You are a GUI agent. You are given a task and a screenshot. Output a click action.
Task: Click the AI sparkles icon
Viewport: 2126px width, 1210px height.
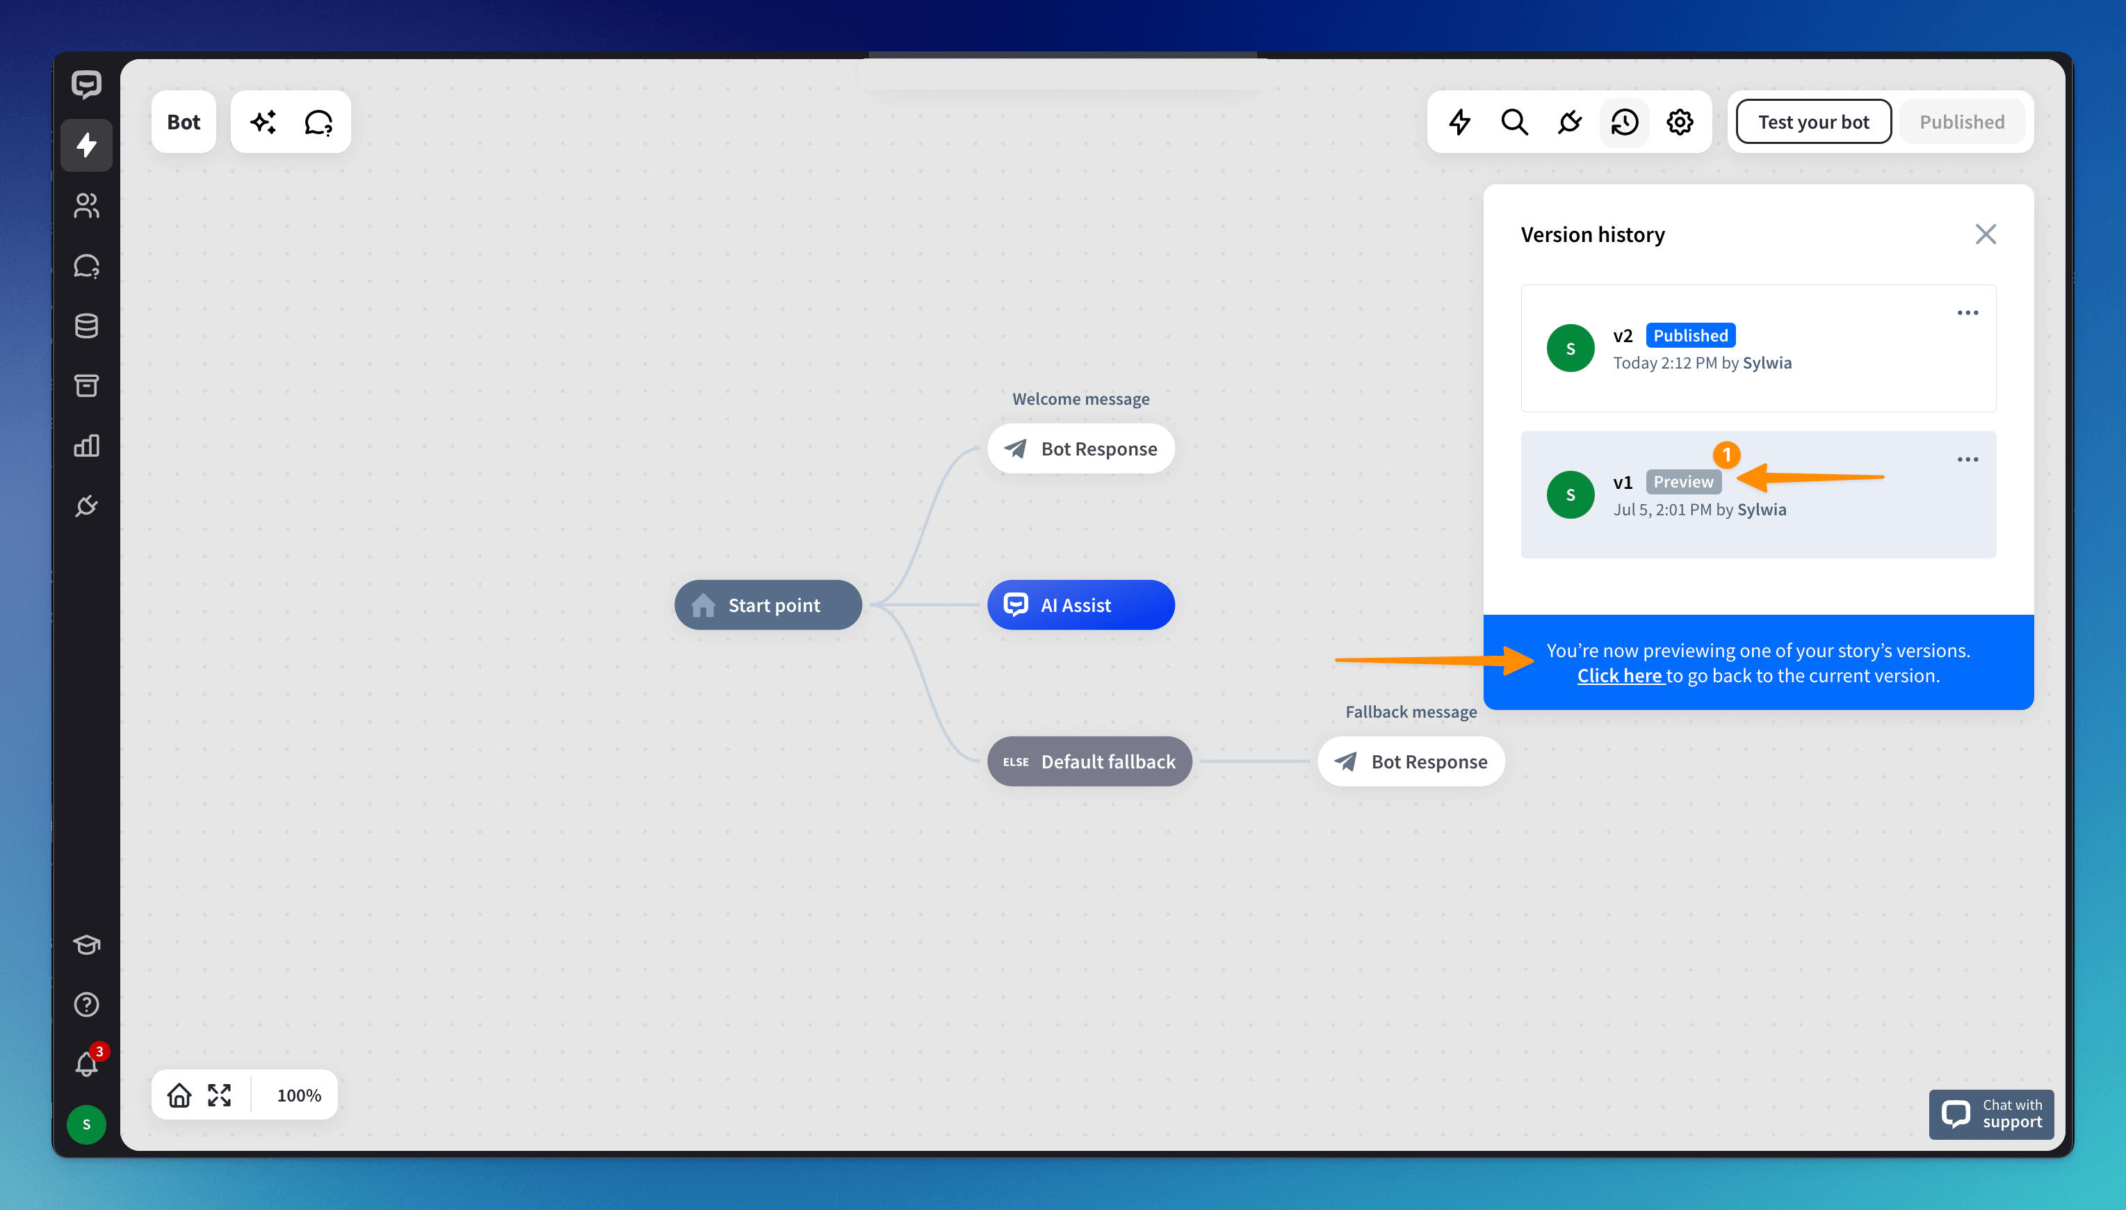click(x=263, y=122)
